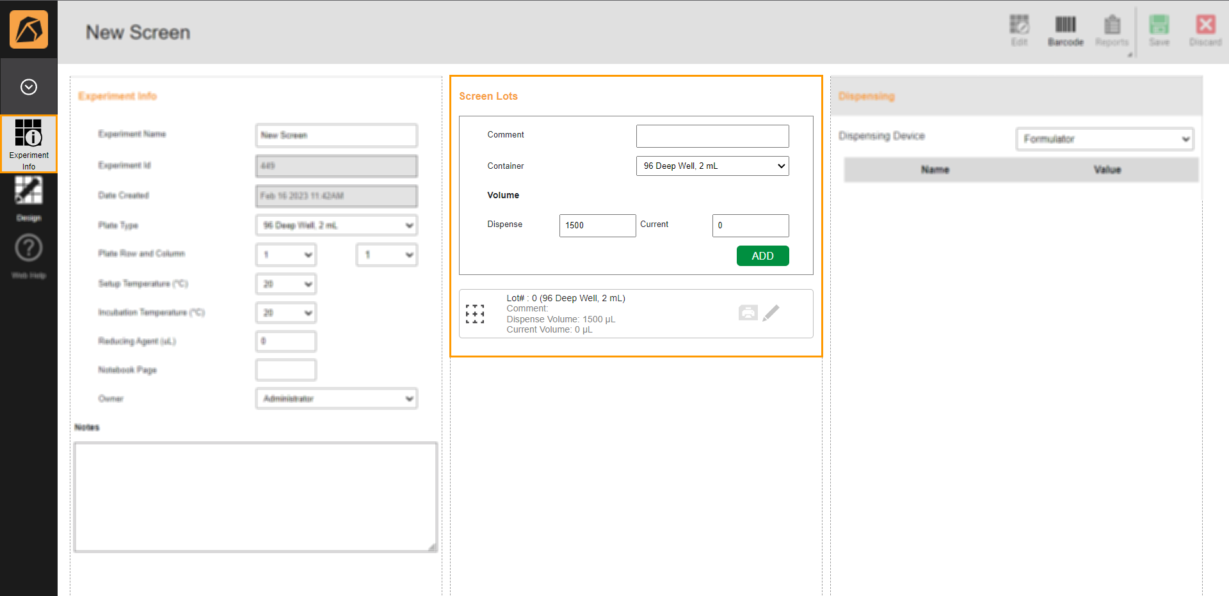Click inside the Comment field
Image resolution: width=1229 pixels, height=596 pixels.
point(712,136)
